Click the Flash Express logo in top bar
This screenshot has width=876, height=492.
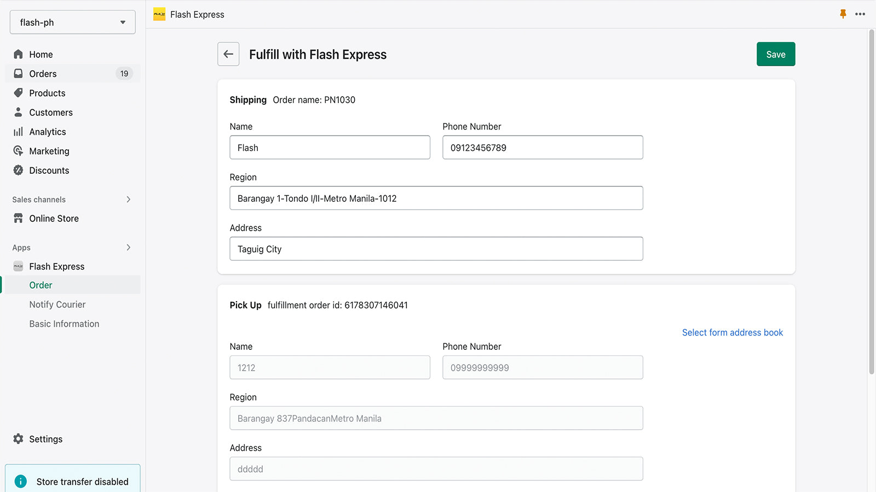coord(159,14)
